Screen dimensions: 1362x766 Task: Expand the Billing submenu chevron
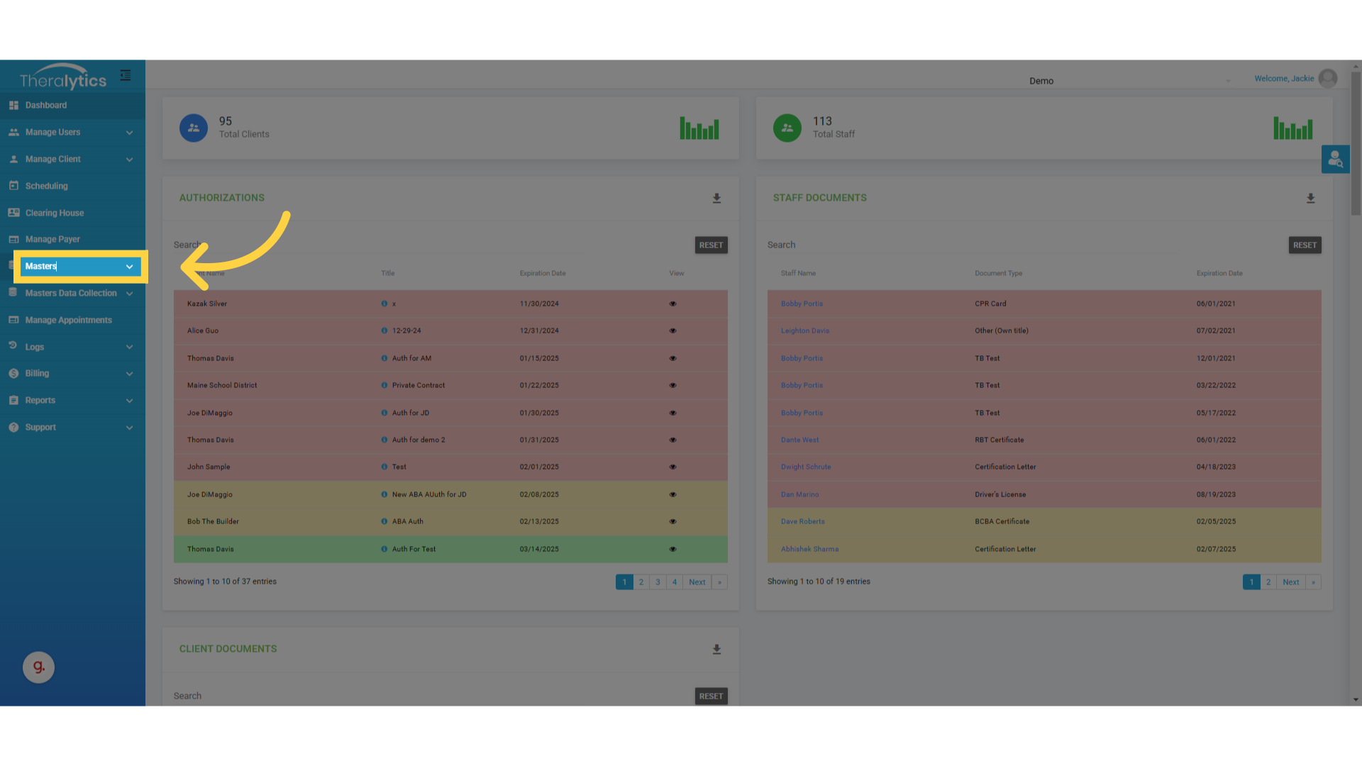click(129, 374)
